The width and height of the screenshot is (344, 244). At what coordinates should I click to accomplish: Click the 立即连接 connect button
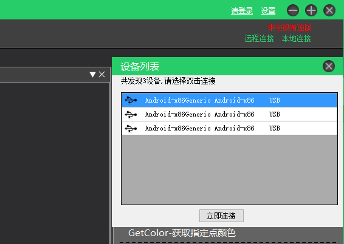pyautogui.click(x=221, y=215)
